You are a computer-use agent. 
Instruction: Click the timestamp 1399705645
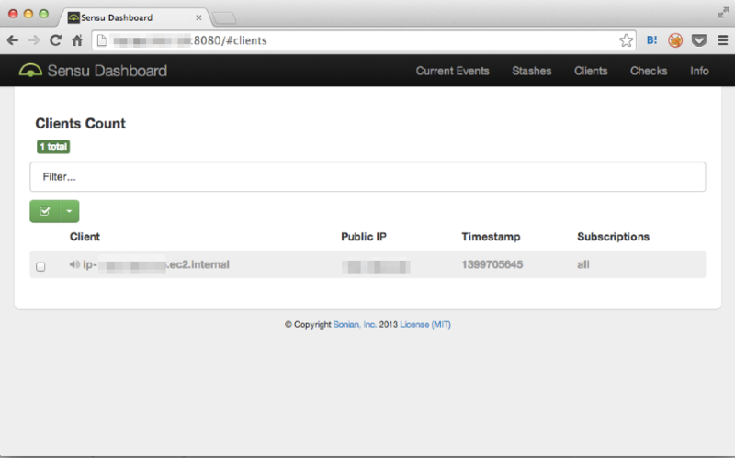click(x=492, y=264)
